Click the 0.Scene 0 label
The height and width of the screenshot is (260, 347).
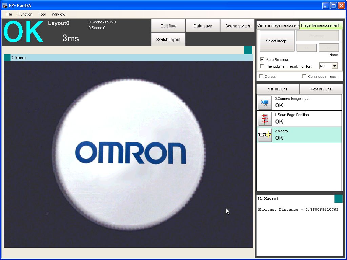(x=97, y=28)
